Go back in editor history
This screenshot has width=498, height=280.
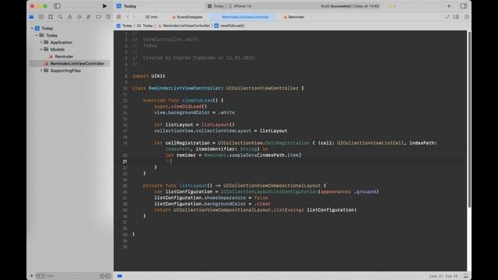[x=128, y=17]
